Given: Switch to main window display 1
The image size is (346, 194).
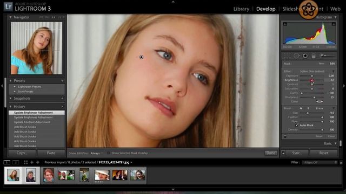Looking at the screenshot, I should (7, 162).
